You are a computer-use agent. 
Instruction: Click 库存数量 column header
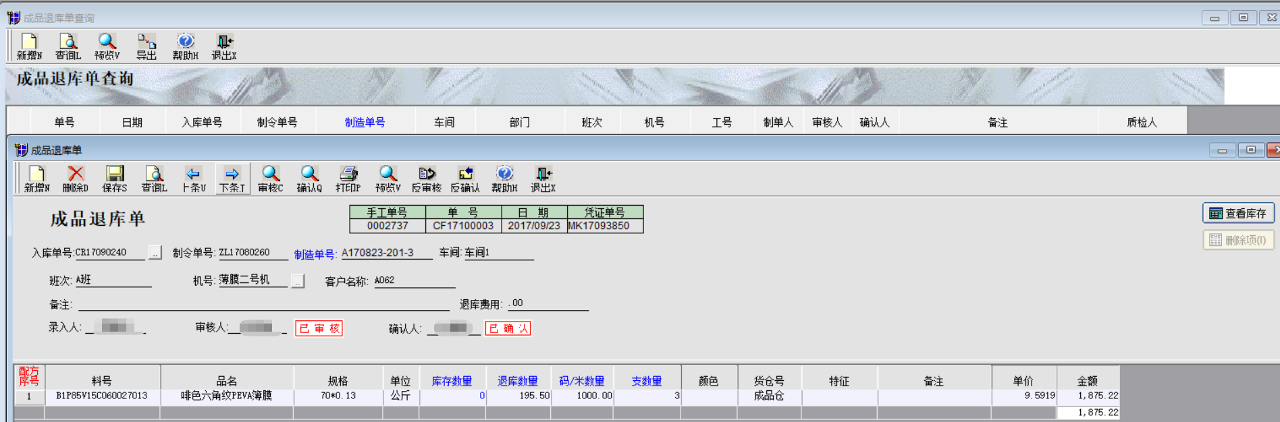coord(452,381)
